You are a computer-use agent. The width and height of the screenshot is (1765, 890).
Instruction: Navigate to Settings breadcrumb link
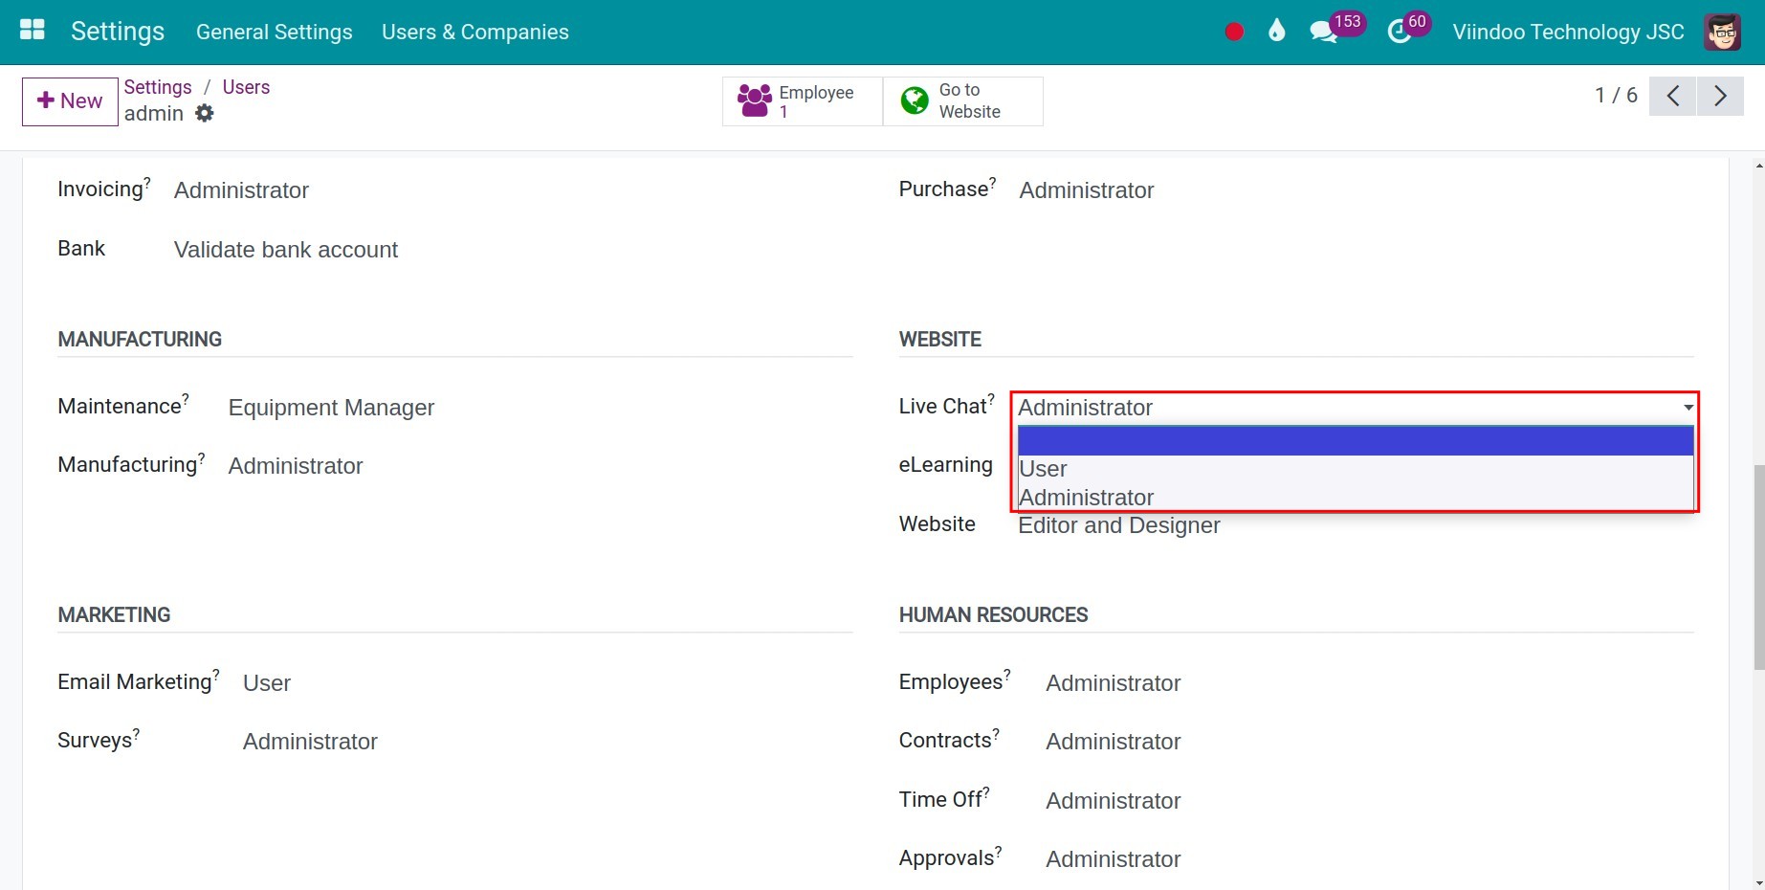point(158,87)
